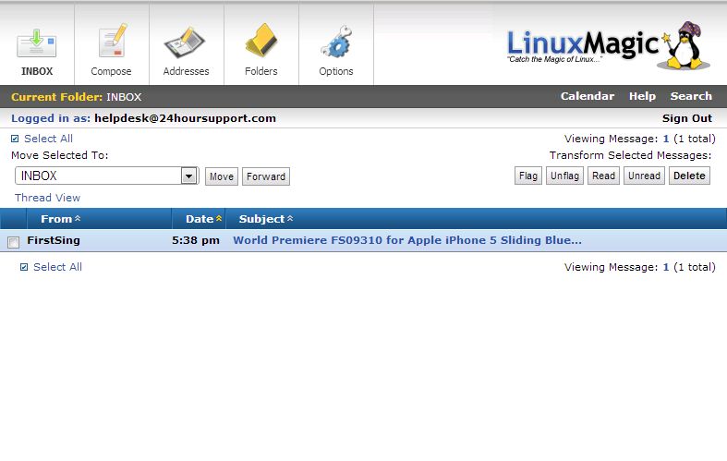Open the Search menu item
The image size is (727, 461).
coord(691,96)
